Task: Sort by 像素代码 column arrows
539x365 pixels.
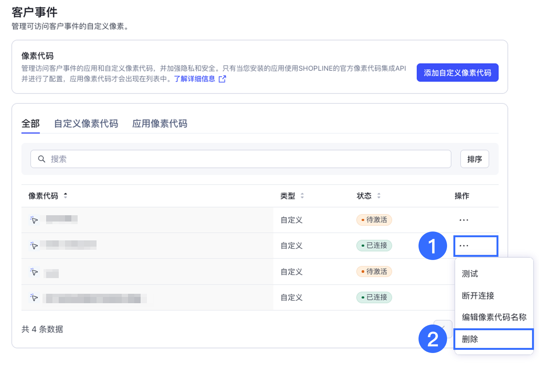Action: [65, 196]
